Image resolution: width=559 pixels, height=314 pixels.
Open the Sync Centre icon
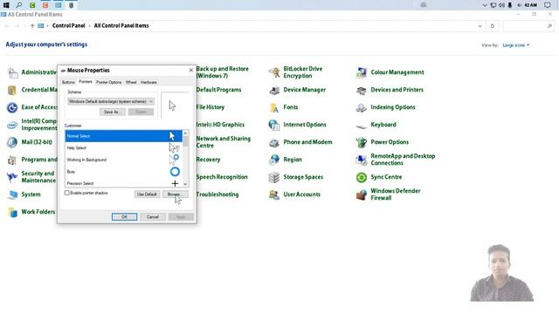click(x=361, y=177)
